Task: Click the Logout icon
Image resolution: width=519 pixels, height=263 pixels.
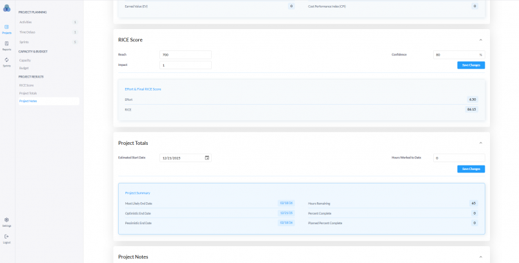Action: click(x=6, y=238)
